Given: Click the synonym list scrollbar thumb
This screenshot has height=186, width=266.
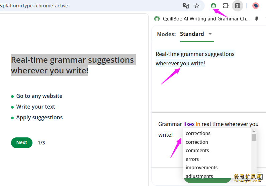Looking at the screenshot, I should coord(254,137).
